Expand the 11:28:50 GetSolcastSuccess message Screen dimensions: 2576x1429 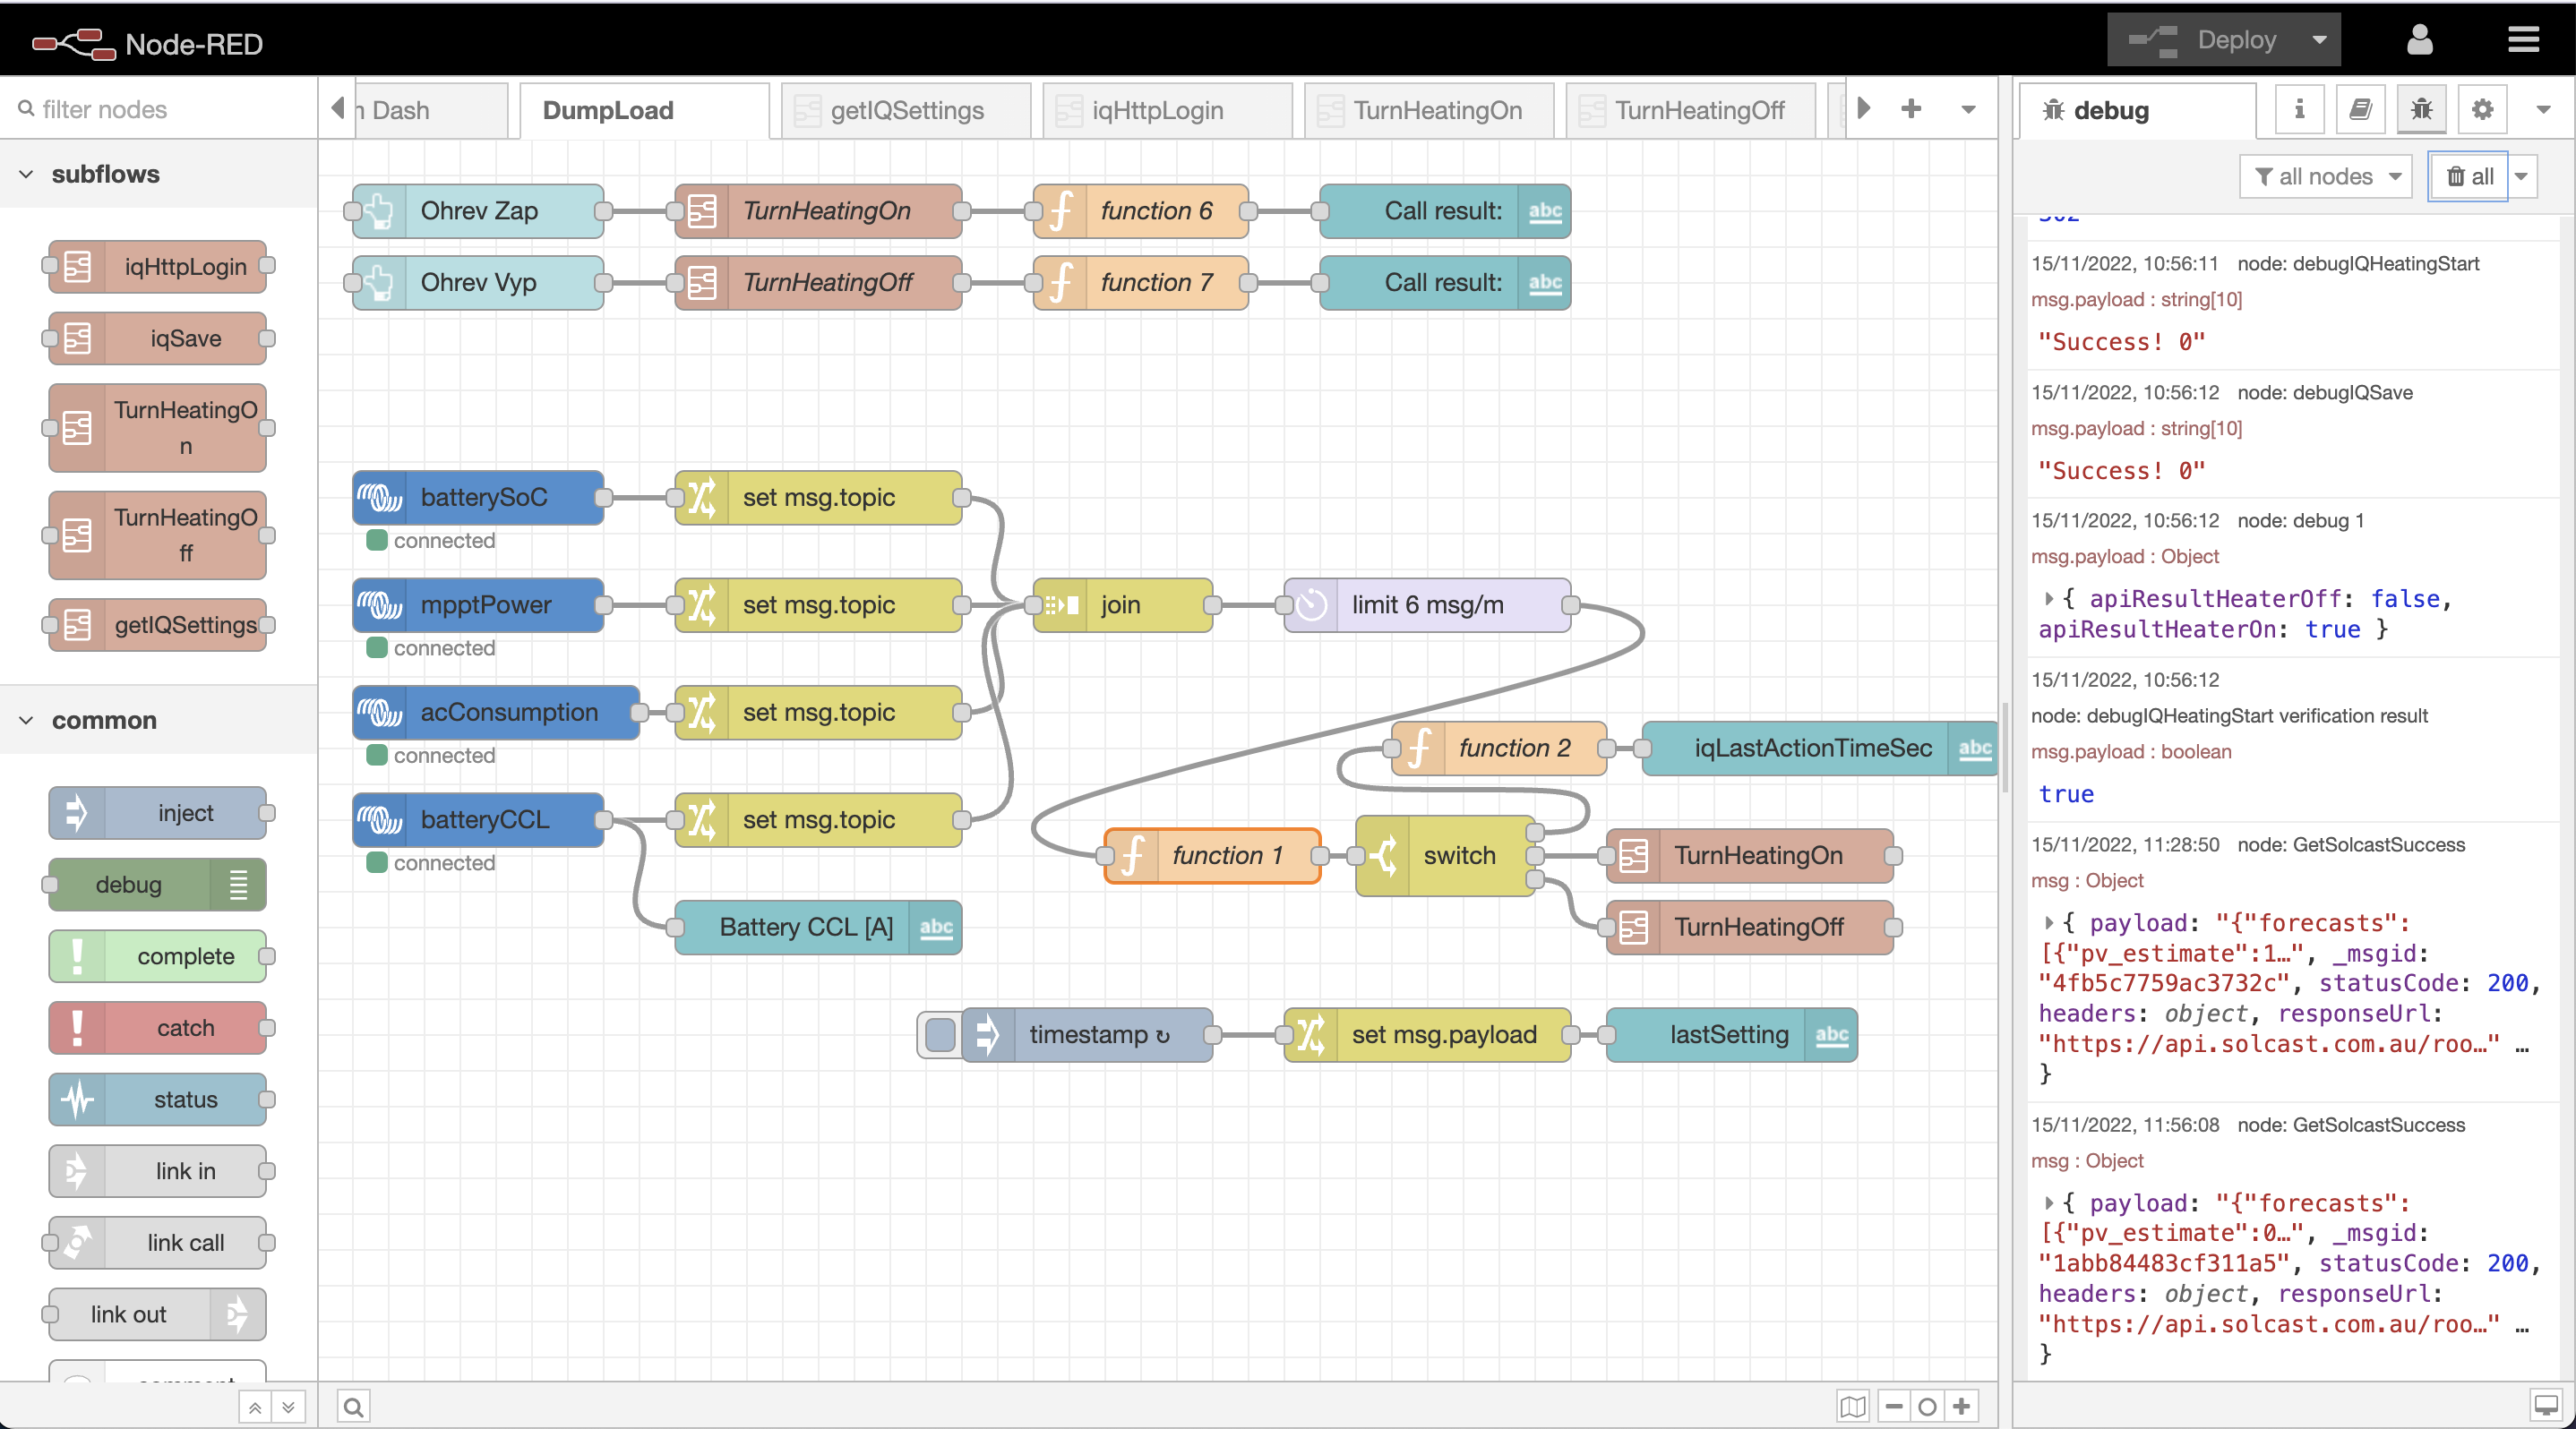(x=2049, y=922)
